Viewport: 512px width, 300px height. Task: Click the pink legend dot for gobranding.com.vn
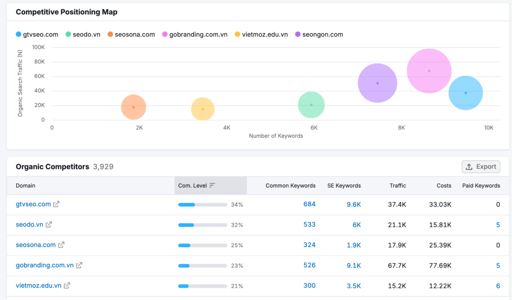(x=165, y=34)
